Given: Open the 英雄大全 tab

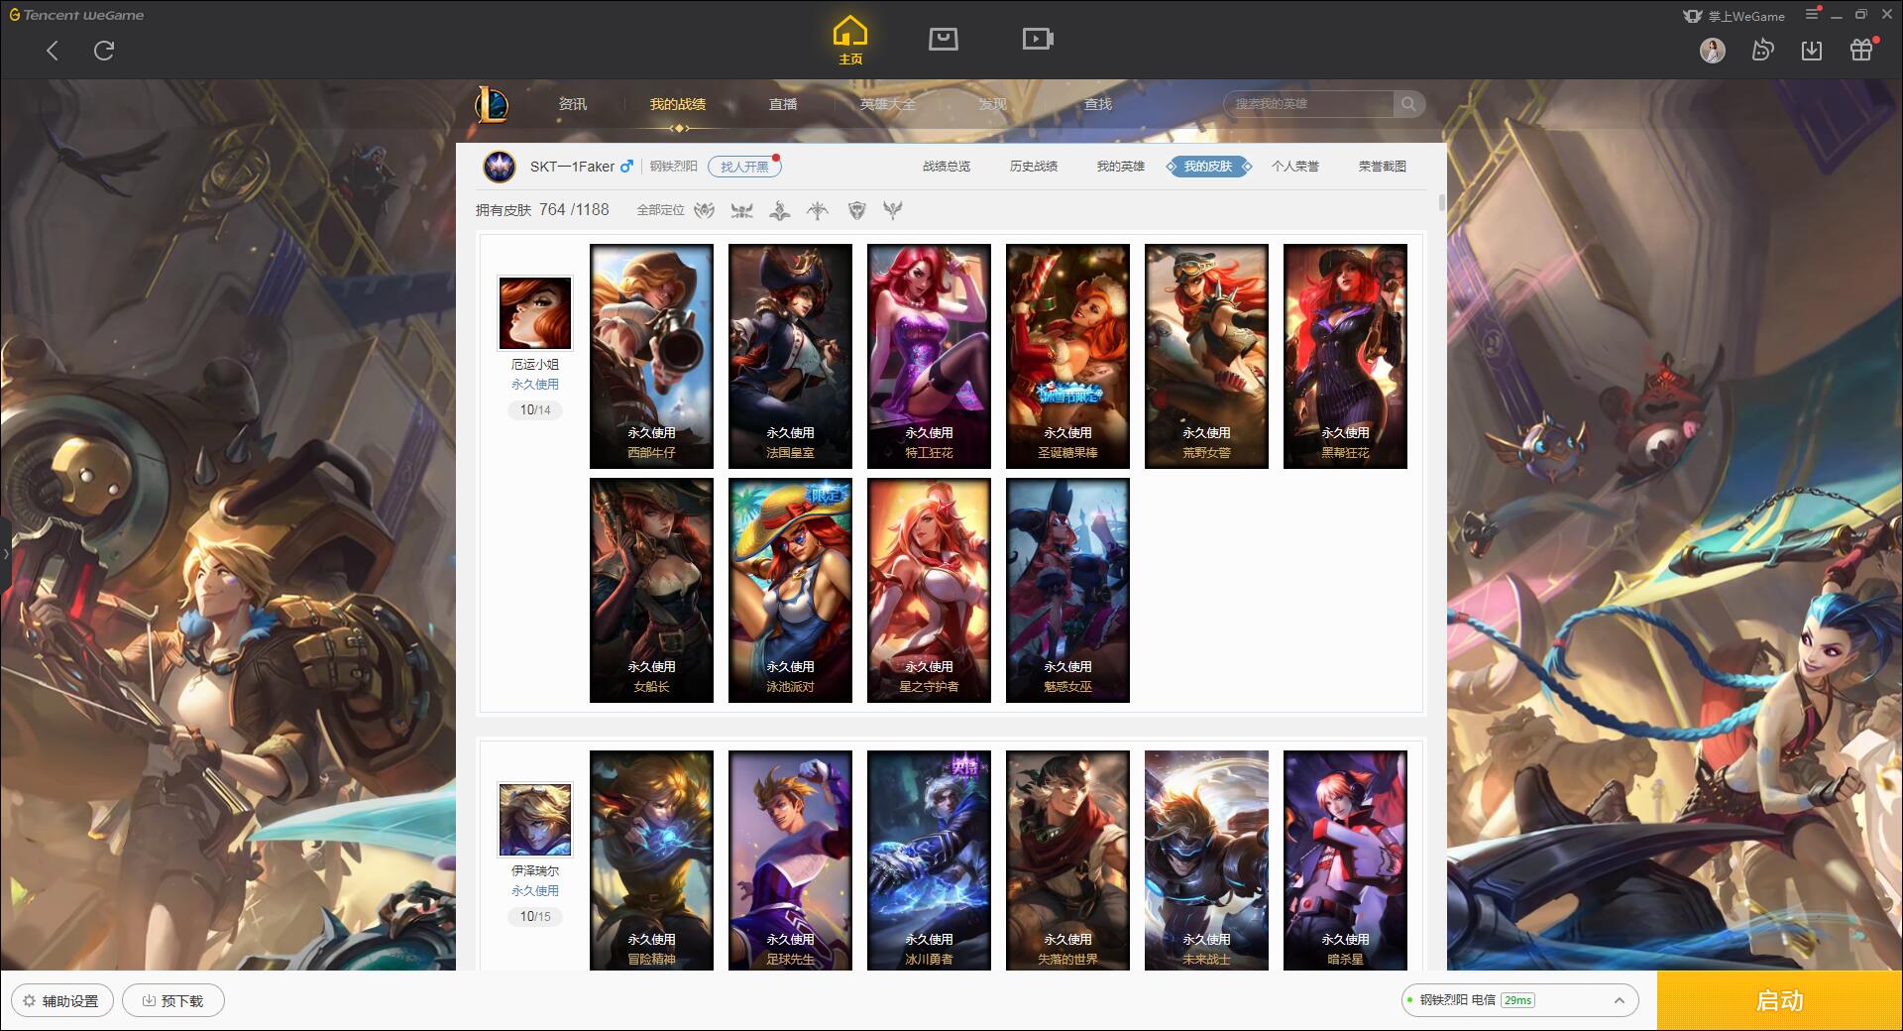Looking at the screenshot, I should coord(888,104).
